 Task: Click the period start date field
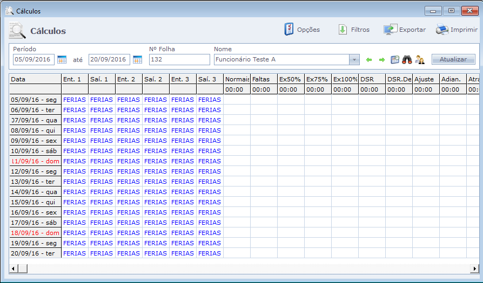33,59
